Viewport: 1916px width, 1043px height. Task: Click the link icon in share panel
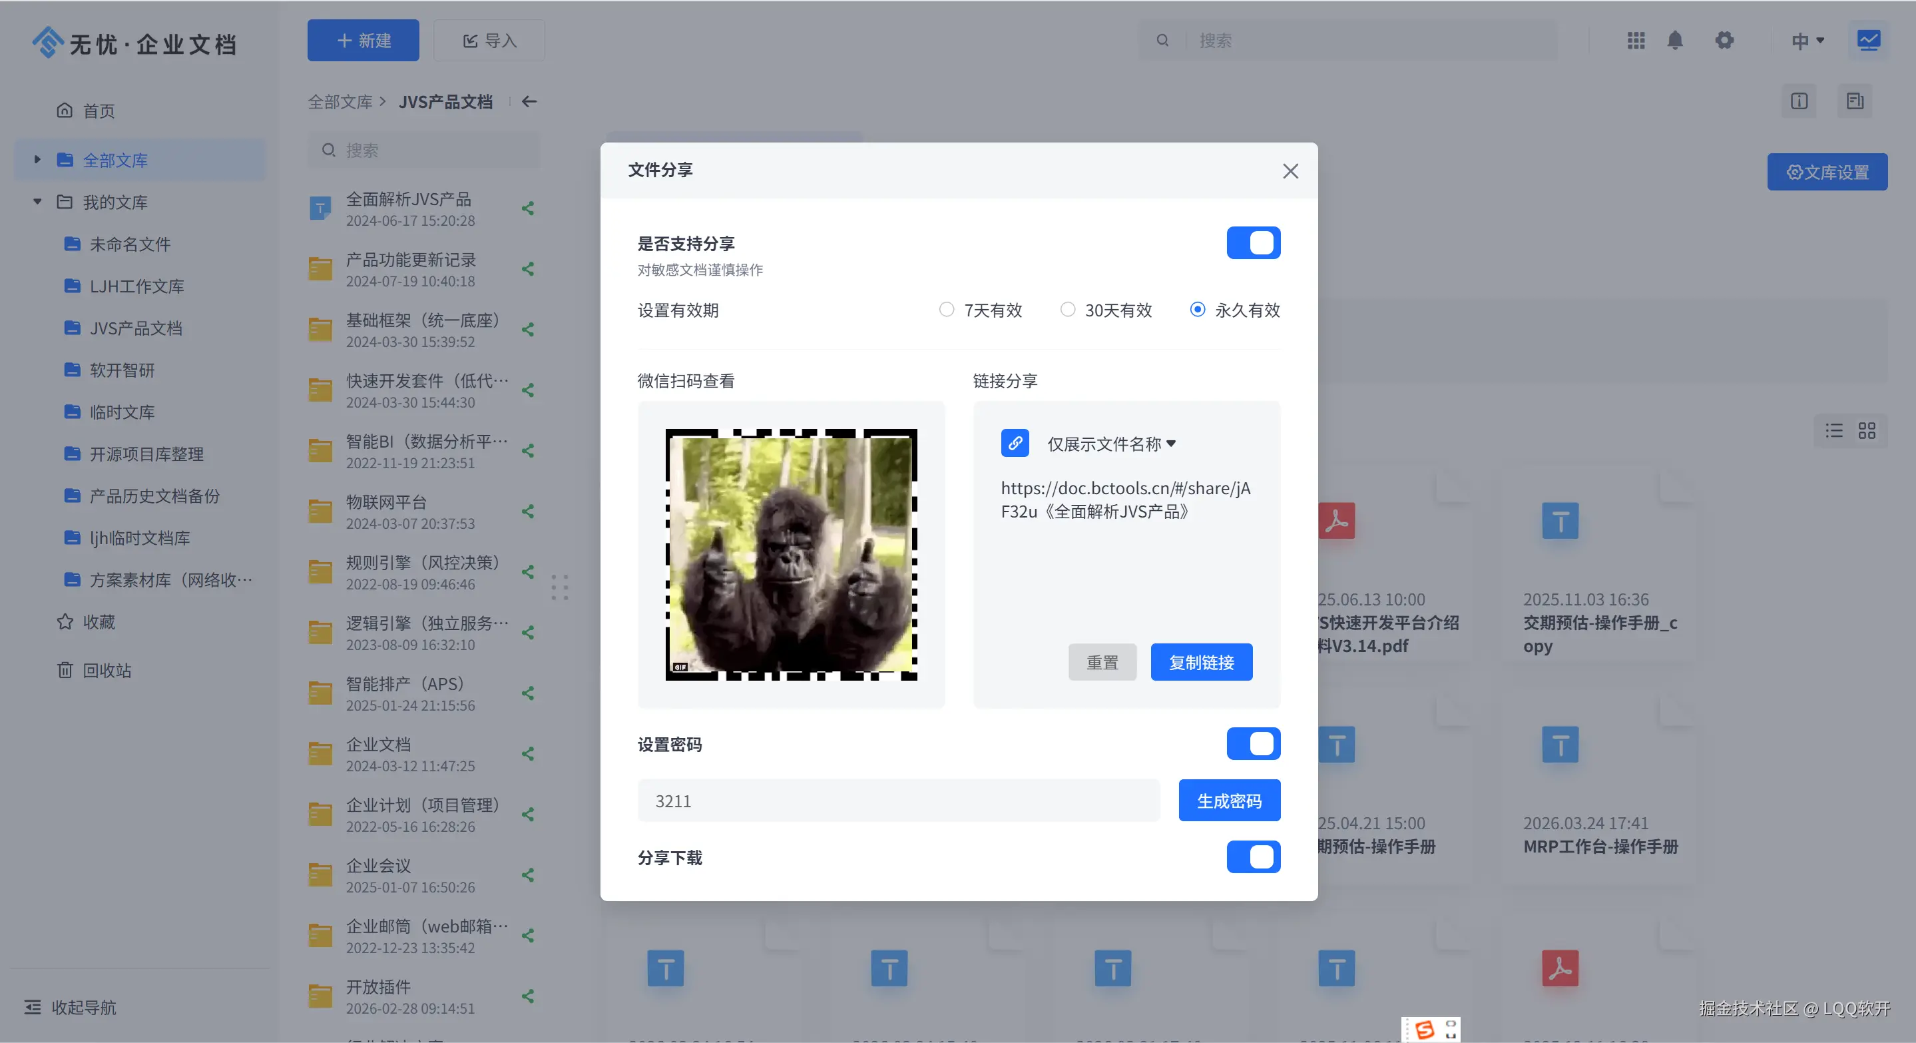point(1015,444)
